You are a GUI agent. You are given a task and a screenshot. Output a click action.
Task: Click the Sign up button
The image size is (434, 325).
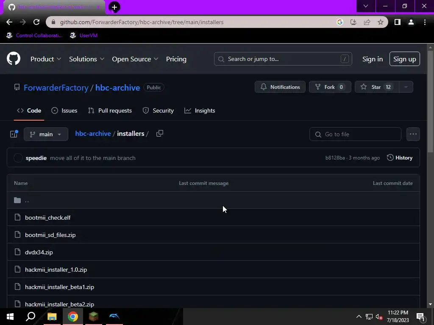click(405, 59)
